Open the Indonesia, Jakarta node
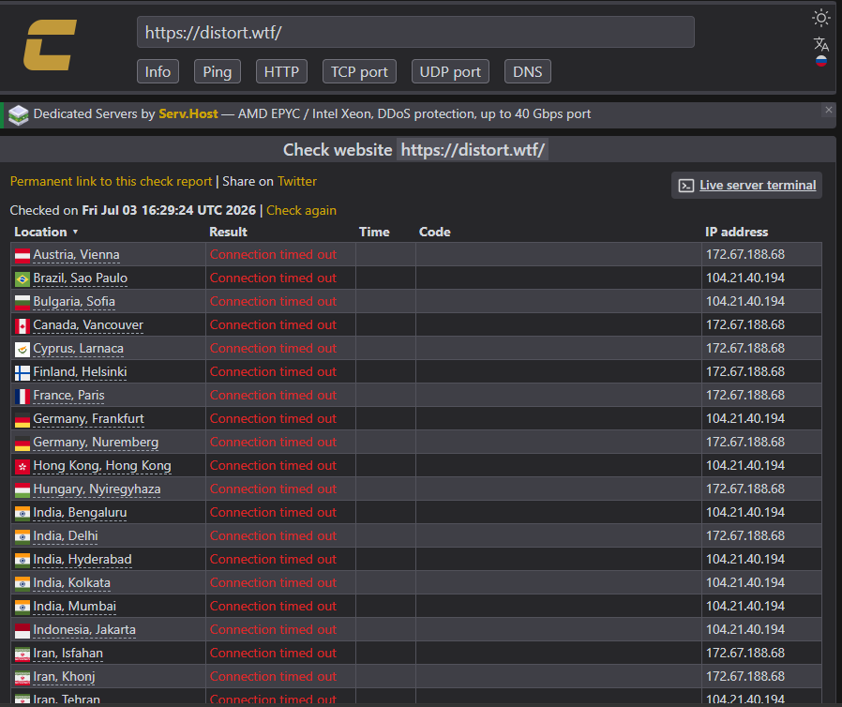Image resolution: width=842 pixels, height=707 pixels. point(84,630)
